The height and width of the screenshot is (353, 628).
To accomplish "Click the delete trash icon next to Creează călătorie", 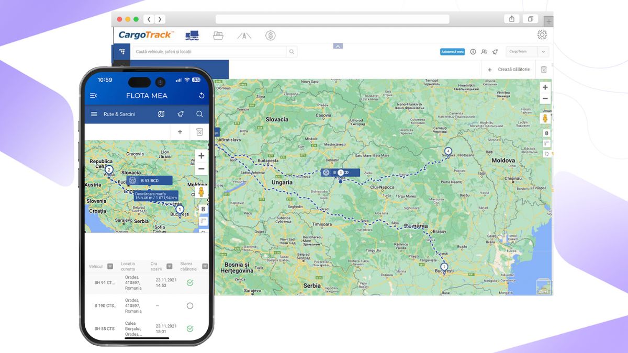I will click(544, 70).
